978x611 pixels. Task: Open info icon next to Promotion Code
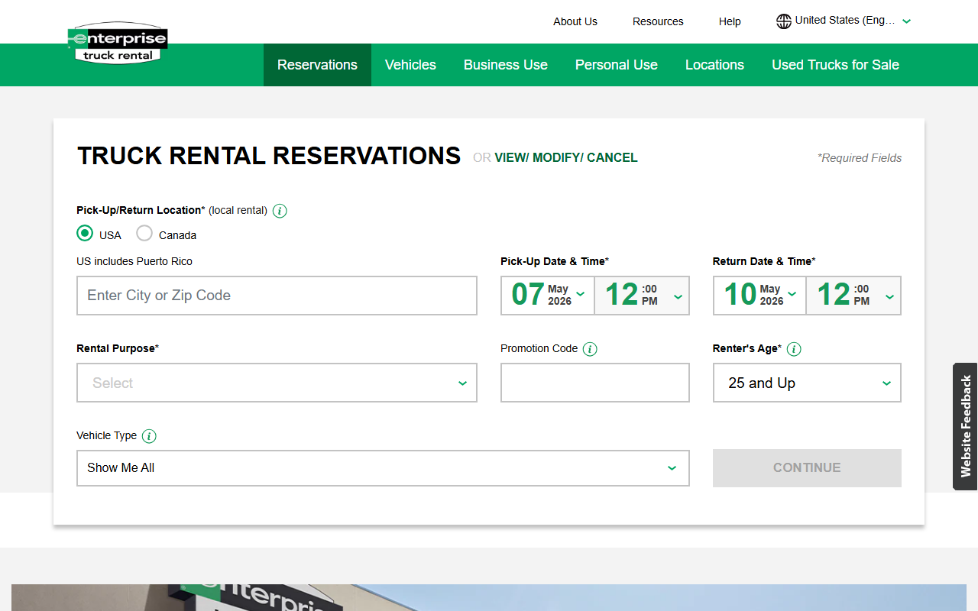pos(590,349)
